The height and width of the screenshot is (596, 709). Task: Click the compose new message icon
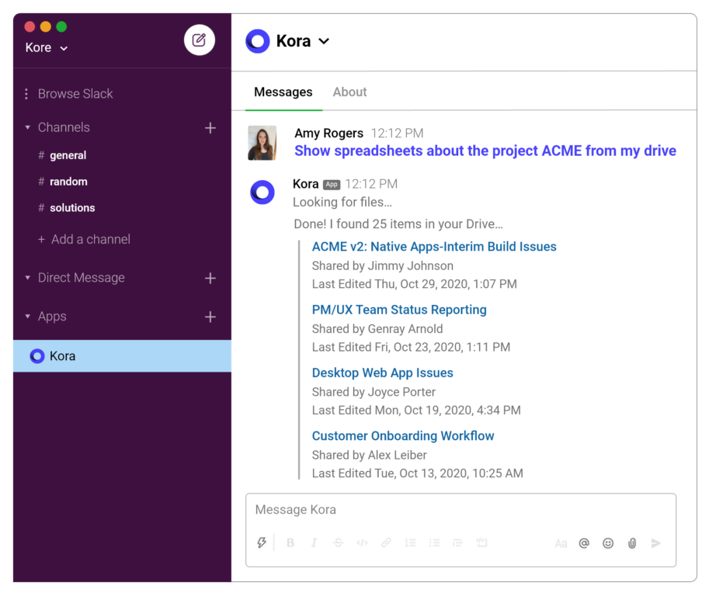tap(199, 40)
